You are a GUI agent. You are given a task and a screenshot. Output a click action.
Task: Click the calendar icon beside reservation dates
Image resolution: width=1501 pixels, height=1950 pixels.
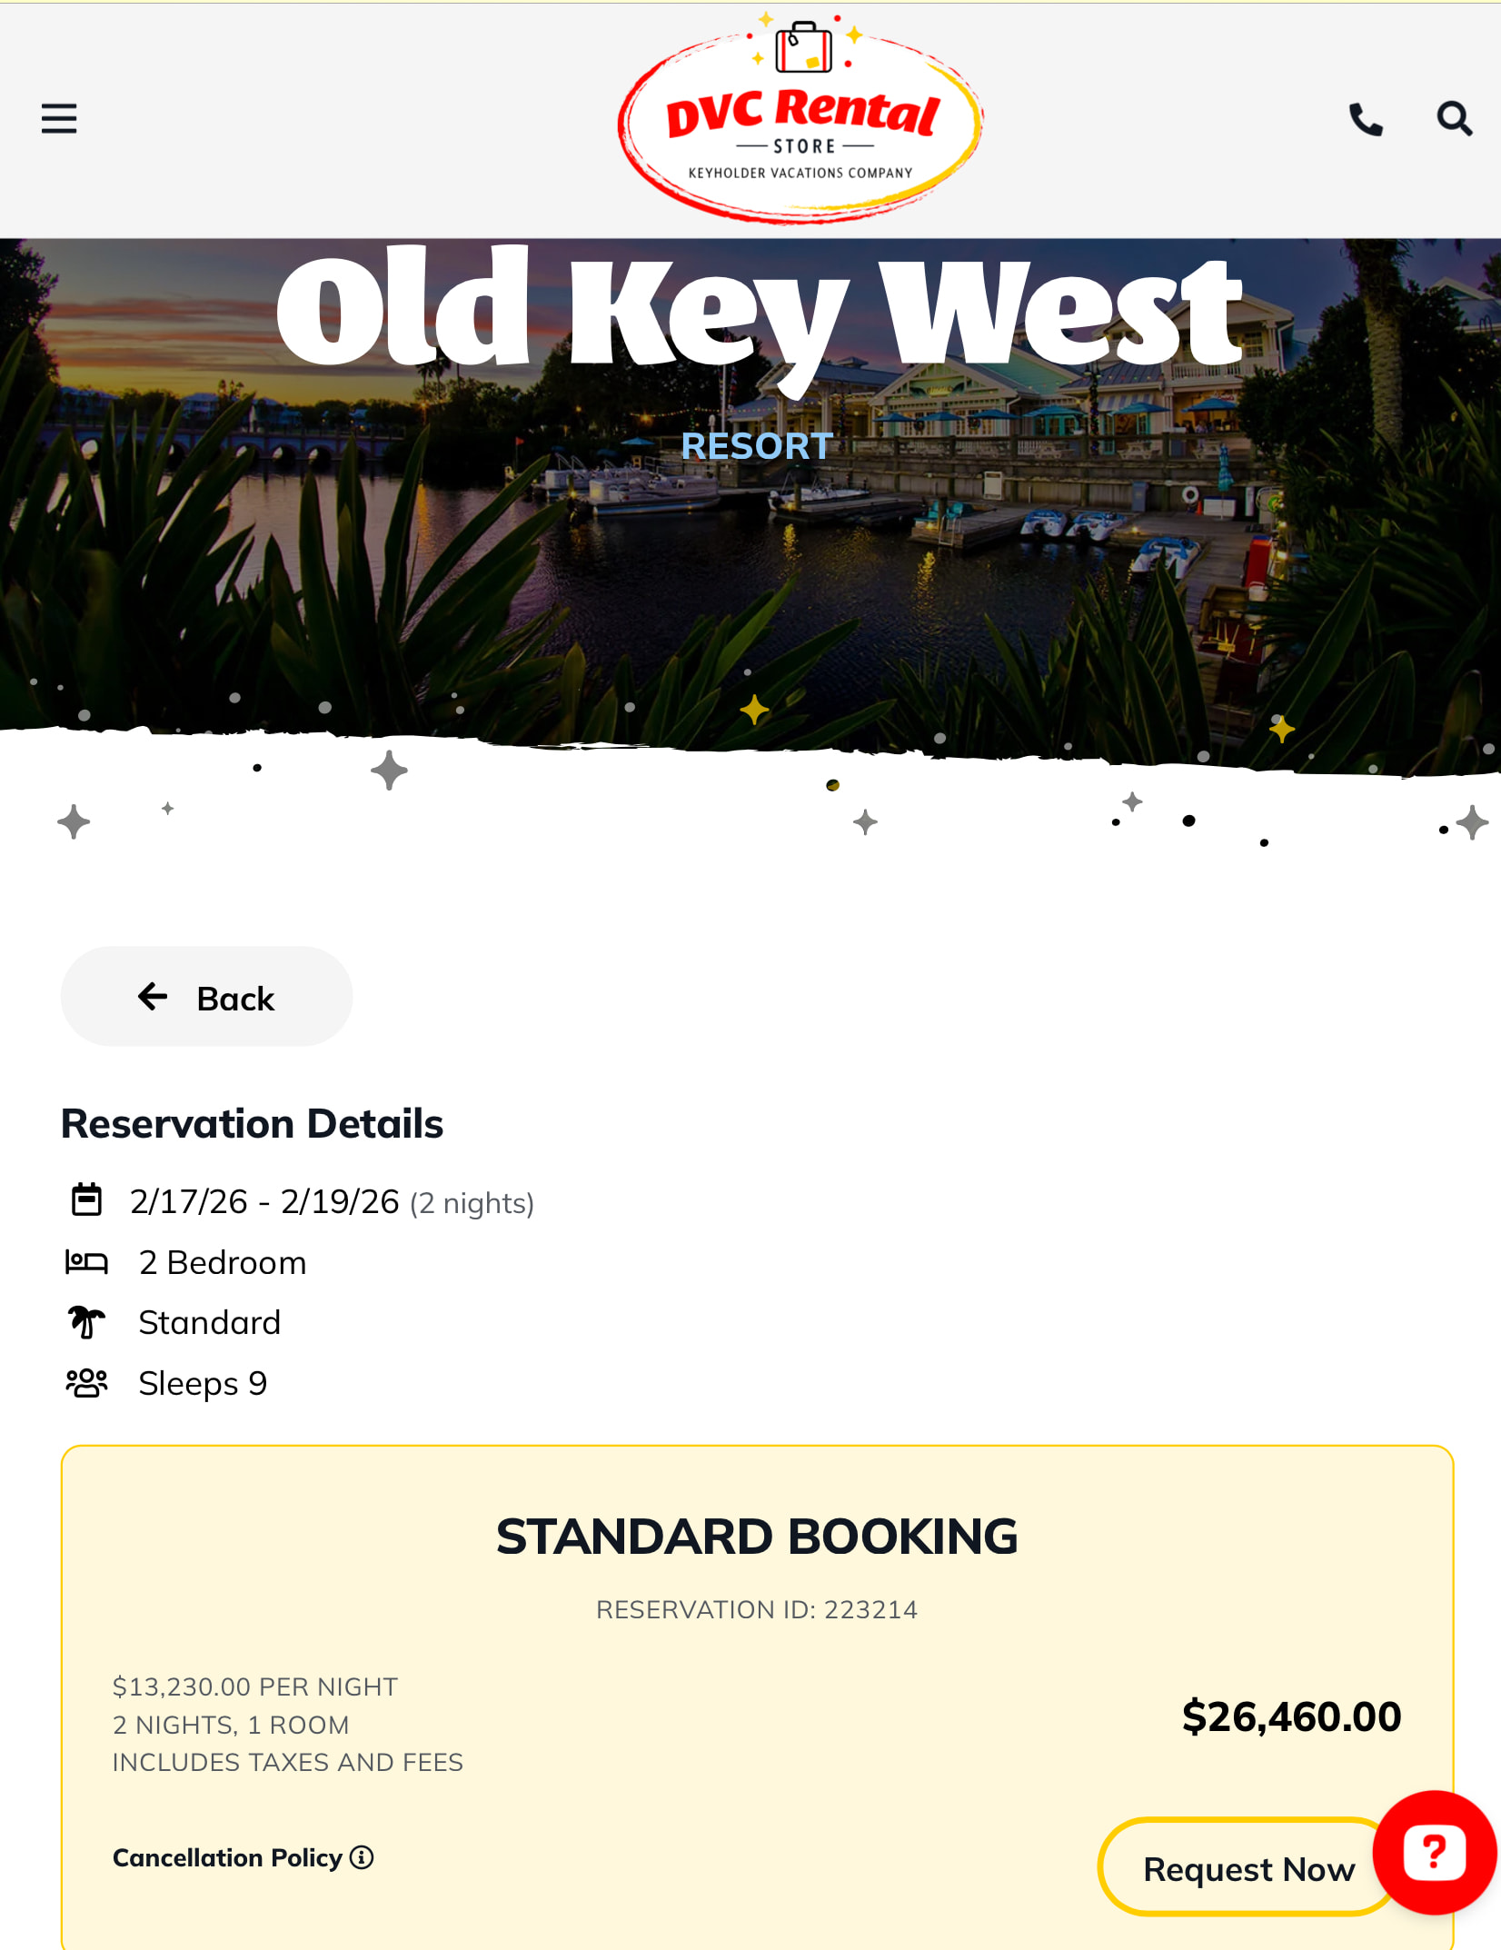point(87,1199)
